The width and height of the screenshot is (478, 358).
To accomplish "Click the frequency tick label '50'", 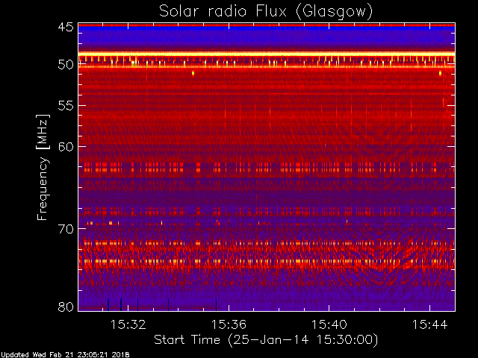I will pyautogui.click(x=66, y=64).
